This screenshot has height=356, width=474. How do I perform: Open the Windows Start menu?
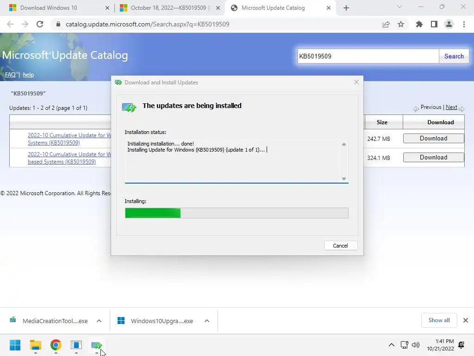15,345
